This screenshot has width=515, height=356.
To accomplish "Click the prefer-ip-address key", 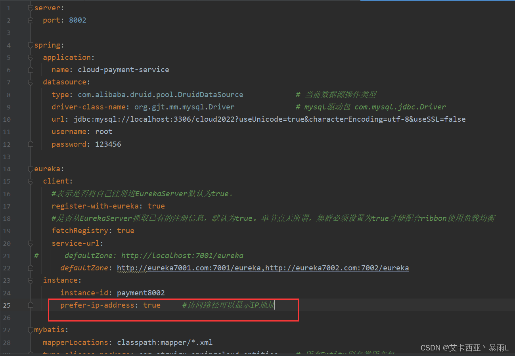I will (97, 305).
